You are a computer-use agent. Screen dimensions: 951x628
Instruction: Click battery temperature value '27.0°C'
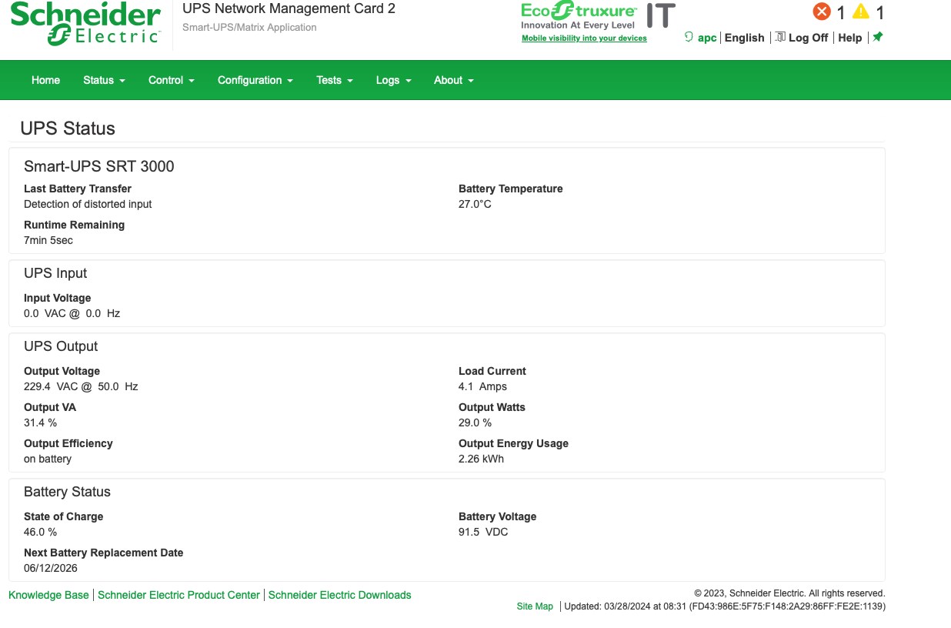coord(475,204)
